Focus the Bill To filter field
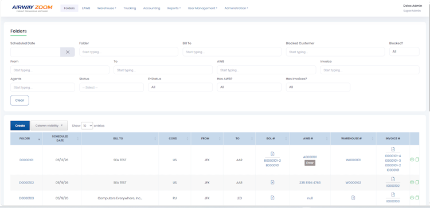 [x=232, y=52]
